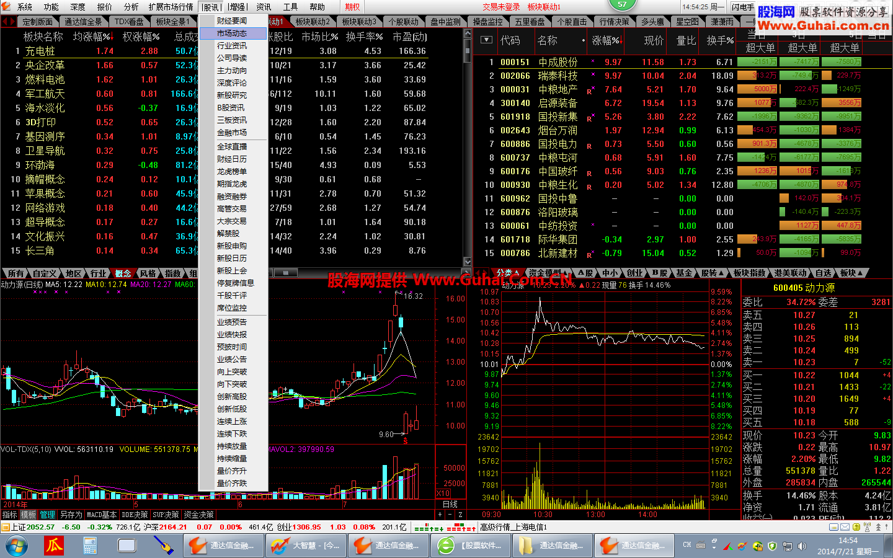Click the blank screen taskbar icon
This screenshot has height=558, width=893.
(x=127, y=546)
